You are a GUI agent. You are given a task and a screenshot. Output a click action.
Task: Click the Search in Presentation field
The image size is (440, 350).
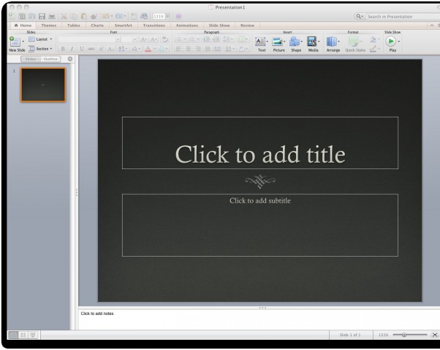[x=403, y=17]
